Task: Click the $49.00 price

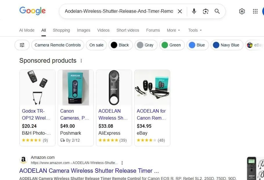Action: pos(68,126)
